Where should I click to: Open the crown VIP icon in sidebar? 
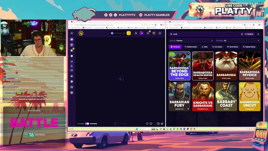point(72,76)
